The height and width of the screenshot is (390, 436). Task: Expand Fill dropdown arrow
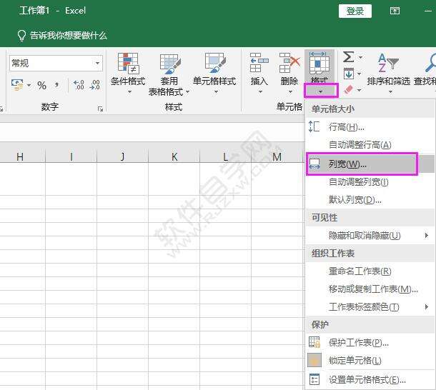[x=360, y=74]
